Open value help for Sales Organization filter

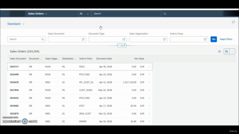(164, 39)
